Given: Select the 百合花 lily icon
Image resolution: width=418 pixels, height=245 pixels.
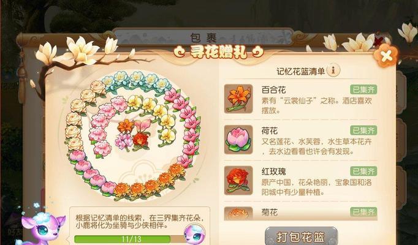Looking at the screenshot, I should [238, 99].
